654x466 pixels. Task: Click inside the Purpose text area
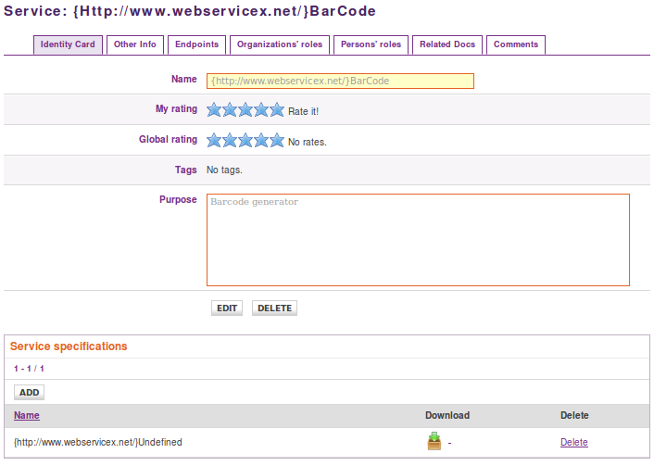(x=418, y=239)
